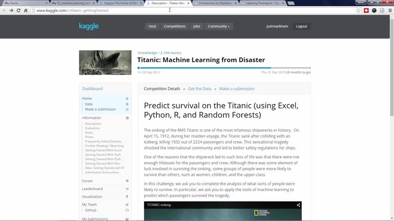394x221 pixels.
Task: Open the Forum section
Action: [87, 181]
